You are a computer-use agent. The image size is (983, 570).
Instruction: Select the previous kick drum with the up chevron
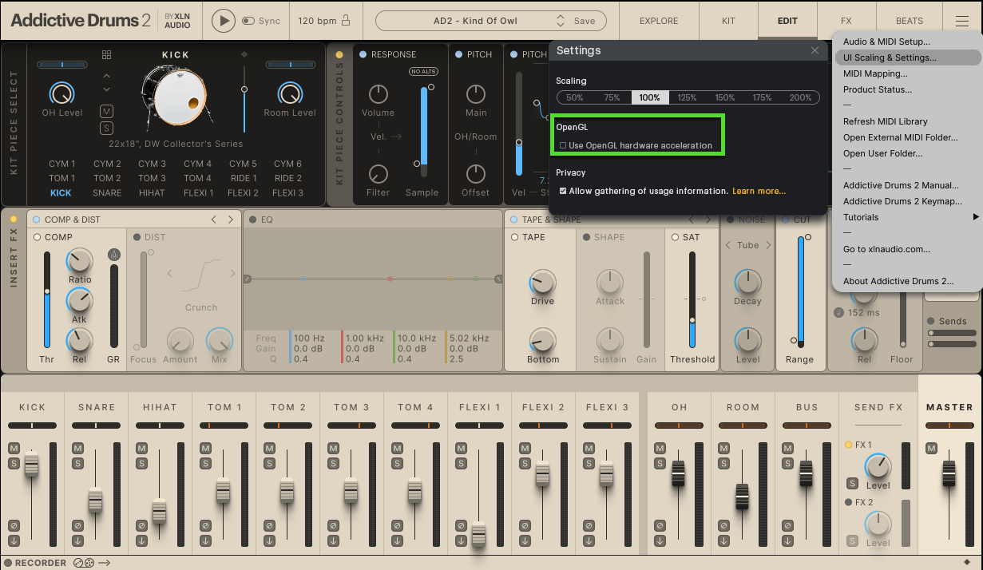107,76
